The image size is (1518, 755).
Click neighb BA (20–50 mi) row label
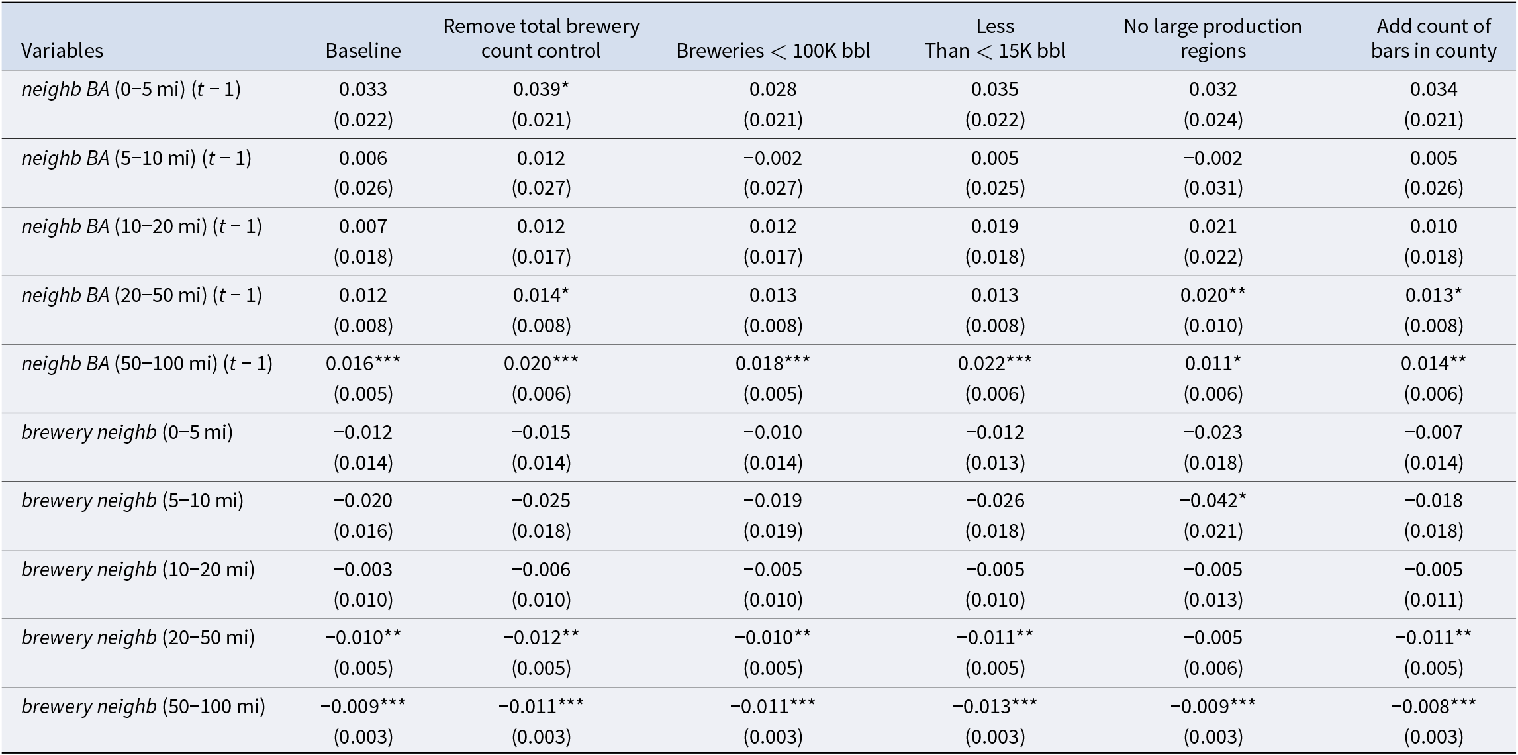tap(142, 295)
